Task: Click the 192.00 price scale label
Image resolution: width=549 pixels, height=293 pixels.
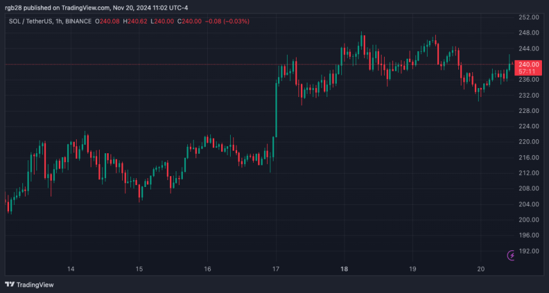Action: click(529, 251)
